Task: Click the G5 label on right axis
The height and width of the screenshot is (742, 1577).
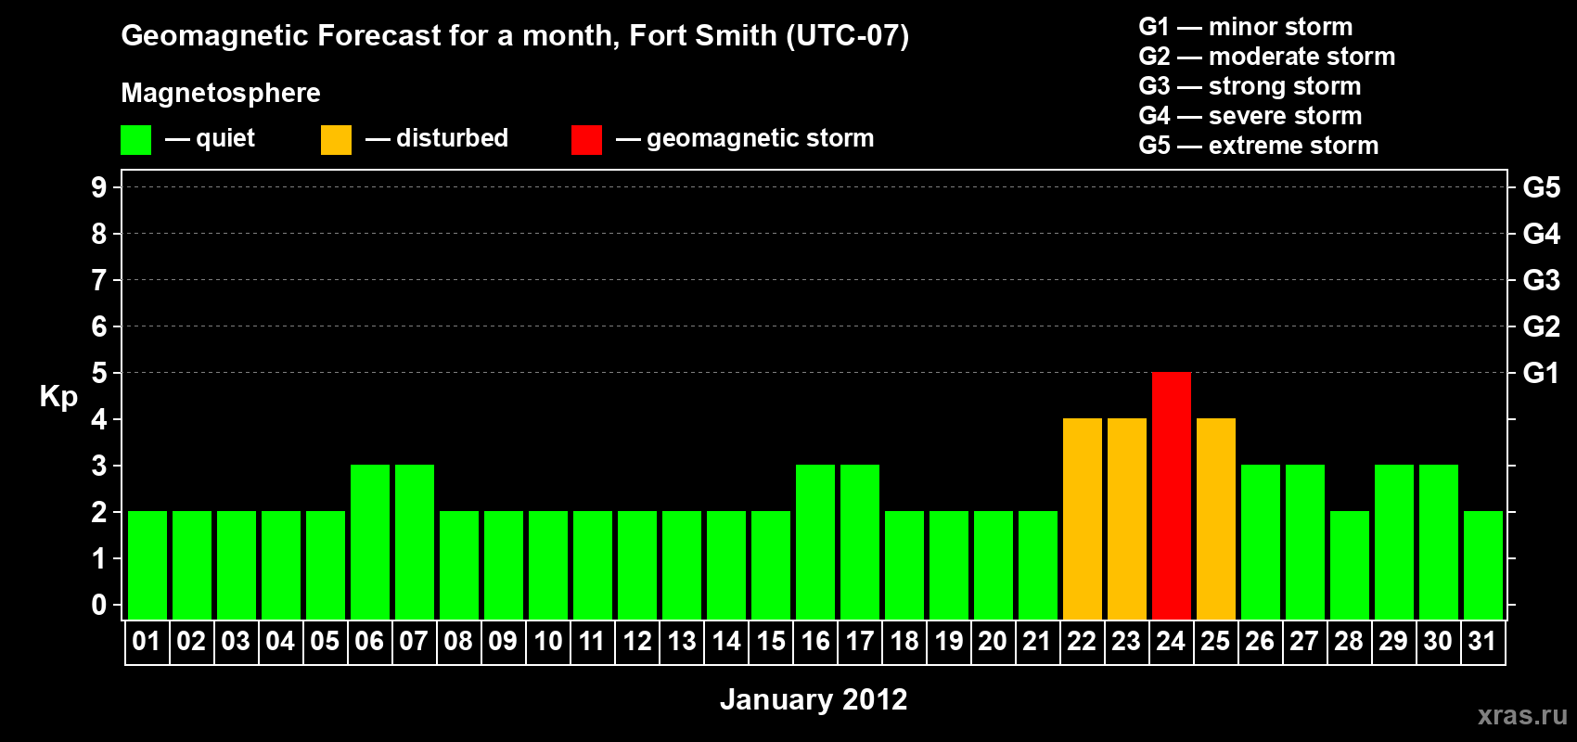Action: [x=1541, y=187]
